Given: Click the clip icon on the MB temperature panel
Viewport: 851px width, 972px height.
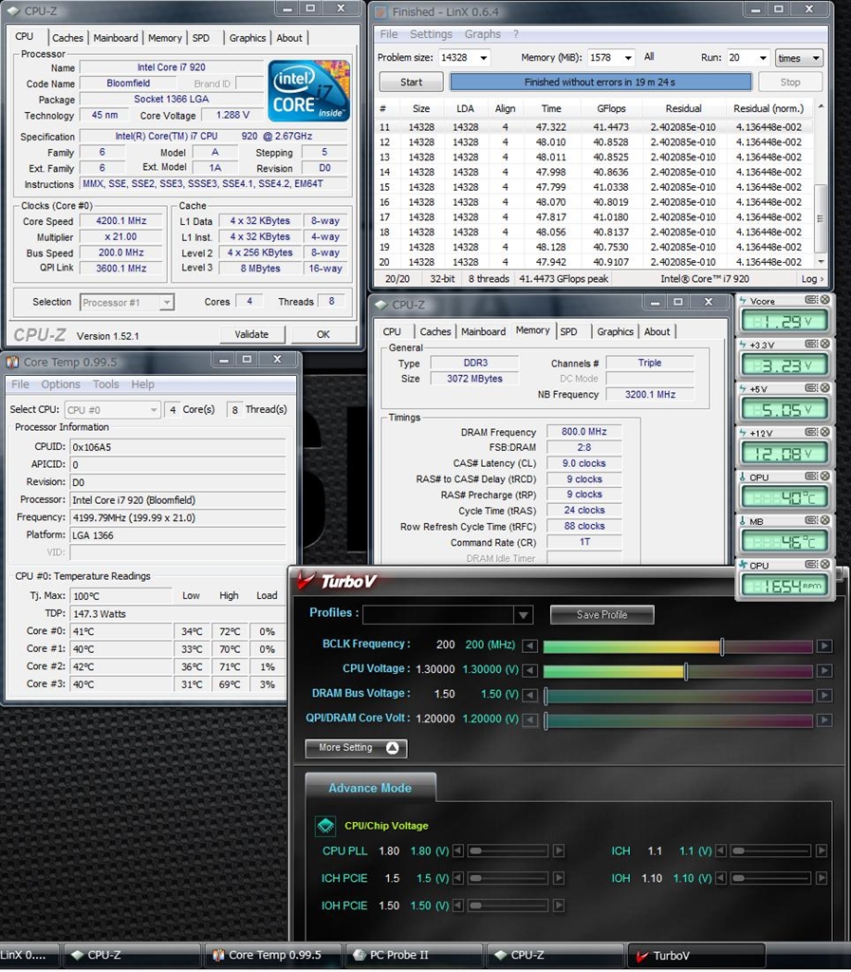Looking at the screenshot, I should [811, 521].
